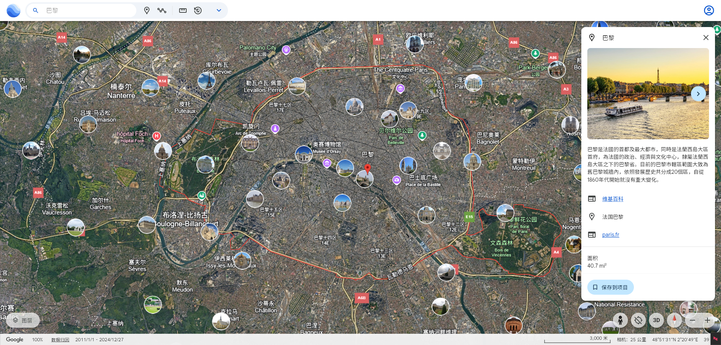Click the Parc de Belleville green marker
This screenshot has width=721, height=345.
tap(422, 135)
